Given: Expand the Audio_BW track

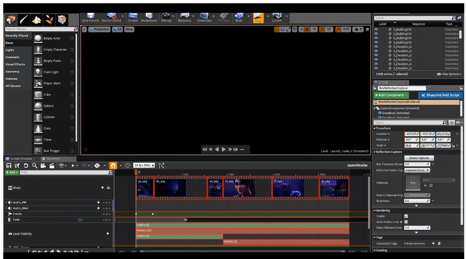Looking at the screenshot, I should (x=6, y=203).
